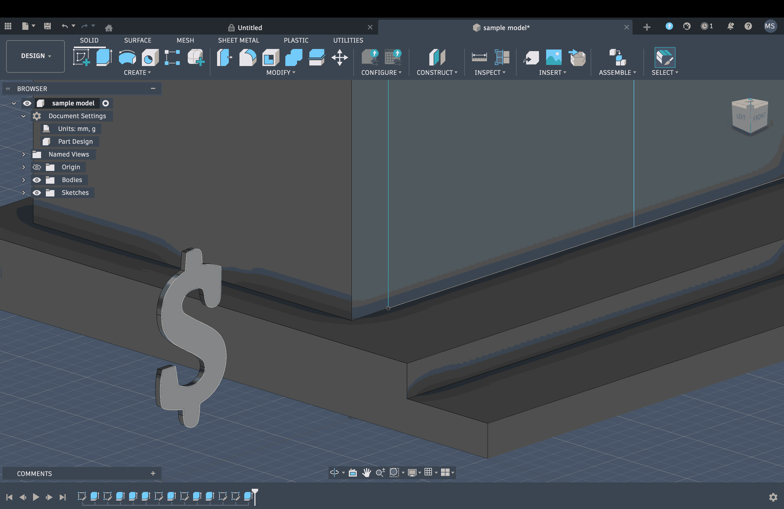Open the DESIGN workspace dropdown
Viewport: 784px width, 509px height.
pyautogui.click(x=35, y=56)
